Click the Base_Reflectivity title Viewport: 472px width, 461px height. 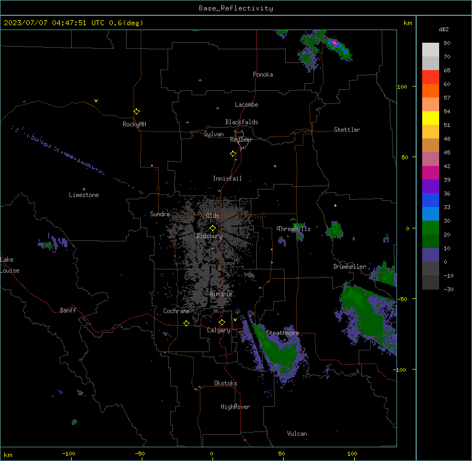(x=236, y=8)
